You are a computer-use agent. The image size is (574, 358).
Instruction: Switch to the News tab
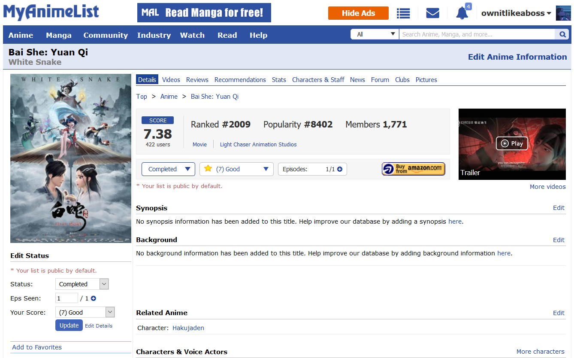pyautogui.click(x=357, y=79)
